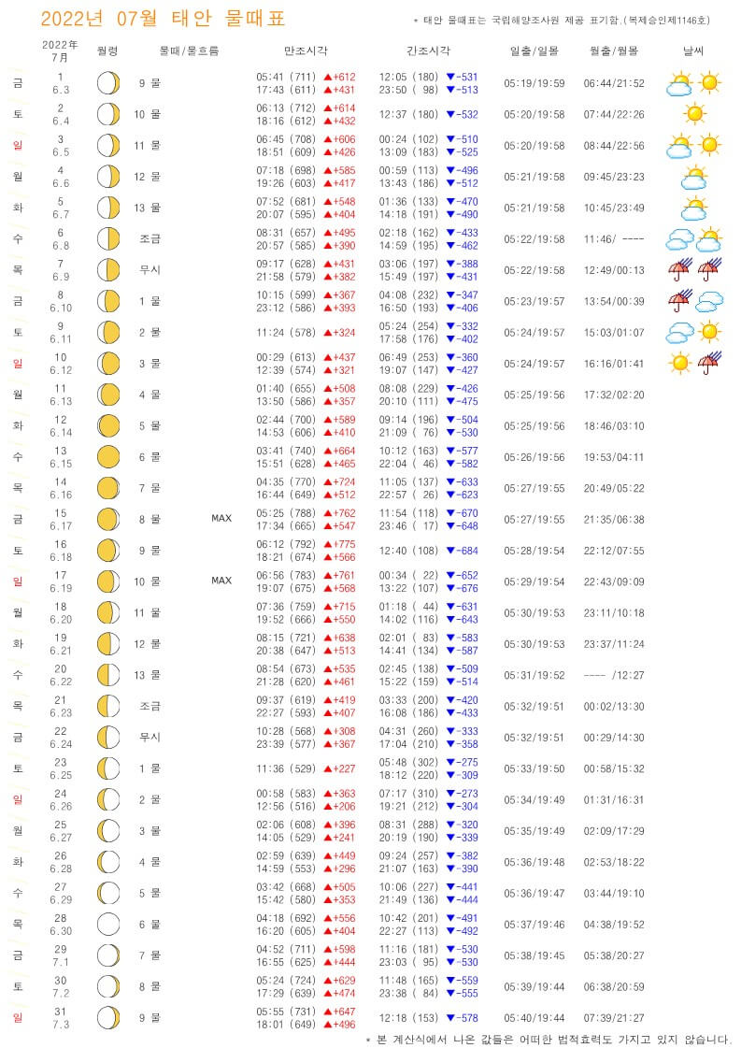Screen dimensions: 741x1048
Task: Click the '만조시각' column header
Action: click(306, 50)
